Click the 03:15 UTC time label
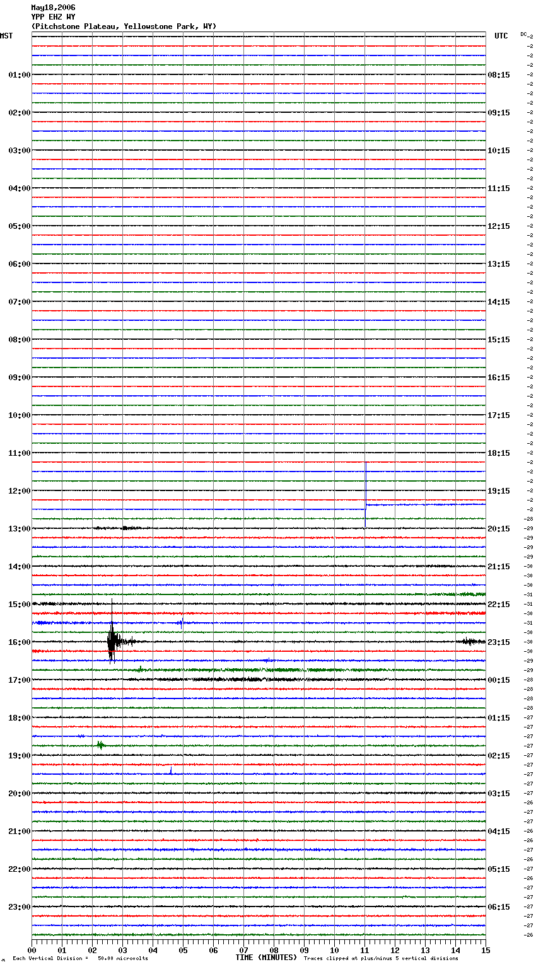The width and height of the screenshot is (536, 967). [x=499, y=794]
